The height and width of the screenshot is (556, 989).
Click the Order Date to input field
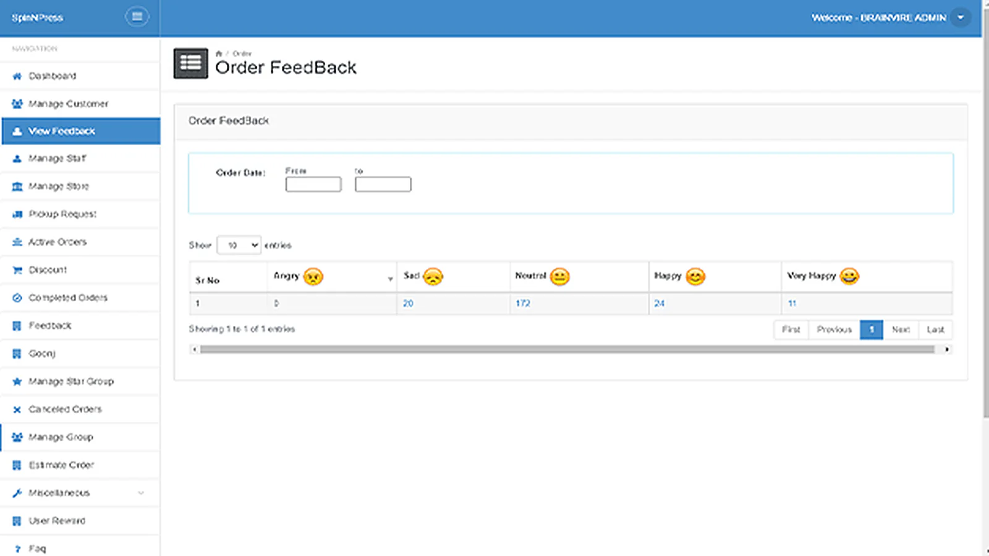point(383,185)
